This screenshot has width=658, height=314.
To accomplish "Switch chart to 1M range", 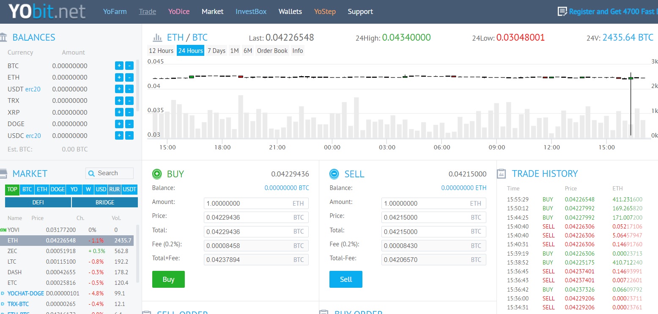I will coord(234,50).
